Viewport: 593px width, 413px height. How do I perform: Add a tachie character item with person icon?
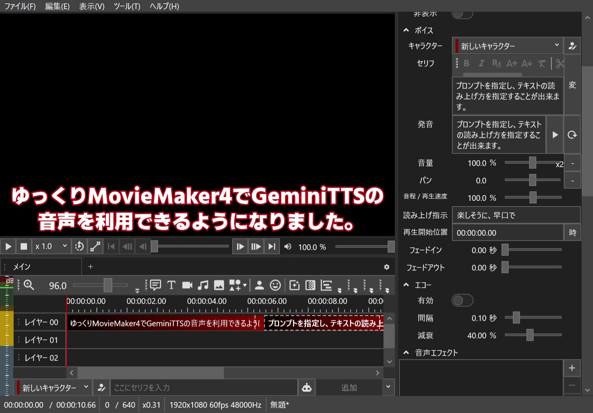pyautogui.click(x=259, y=285)
